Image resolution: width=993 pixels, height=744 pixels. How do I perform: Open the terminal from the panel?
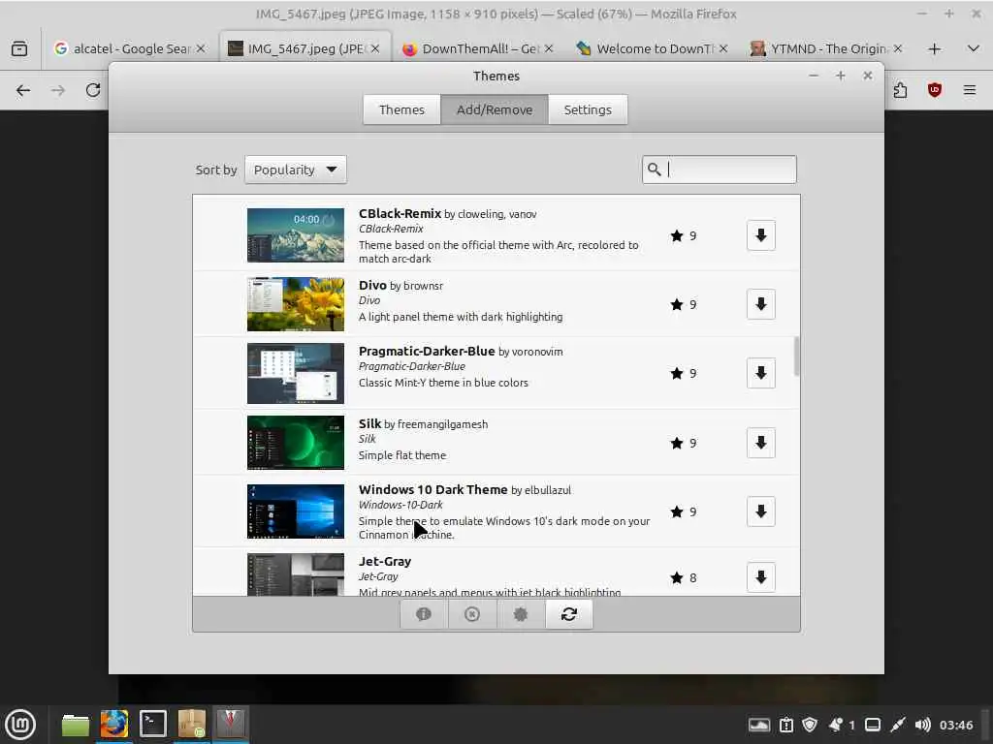(x=152, y=725)
